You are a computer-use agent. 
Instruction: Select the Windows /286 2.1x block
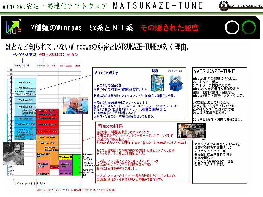pos(20,93)
